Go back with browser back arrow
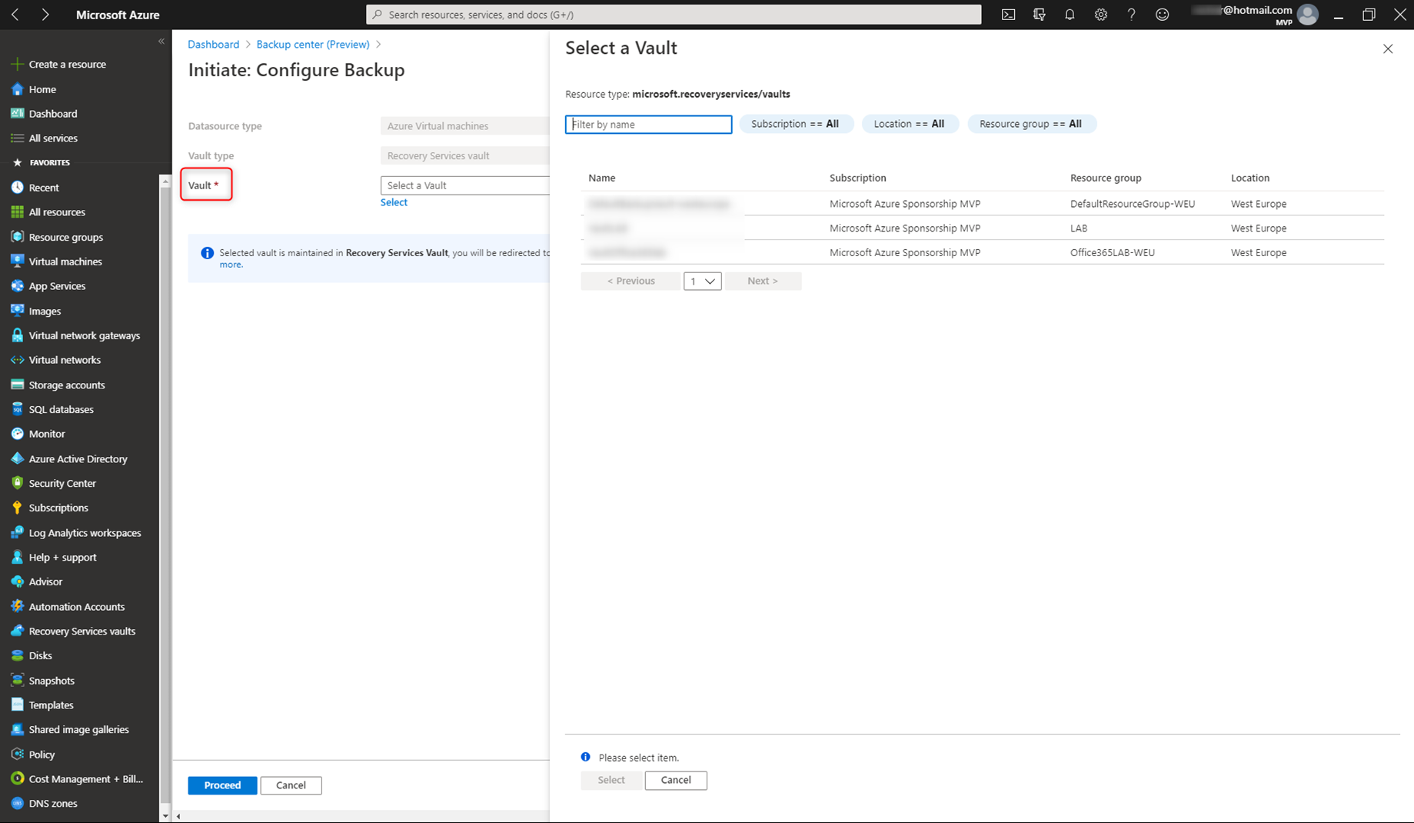Viewport: 1414px width, 823px height. tap(15, 15)
